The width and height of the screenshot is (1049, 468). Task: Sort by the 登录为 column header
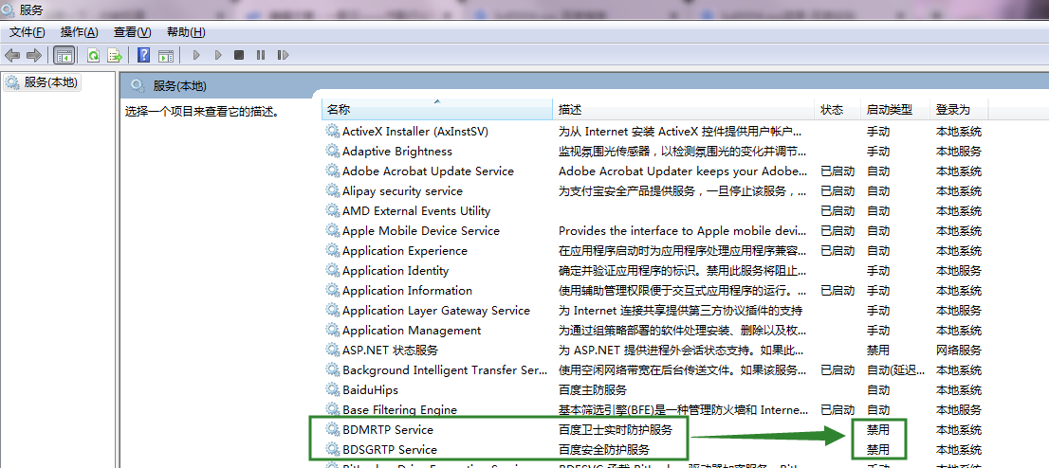(x=959, y=109)
